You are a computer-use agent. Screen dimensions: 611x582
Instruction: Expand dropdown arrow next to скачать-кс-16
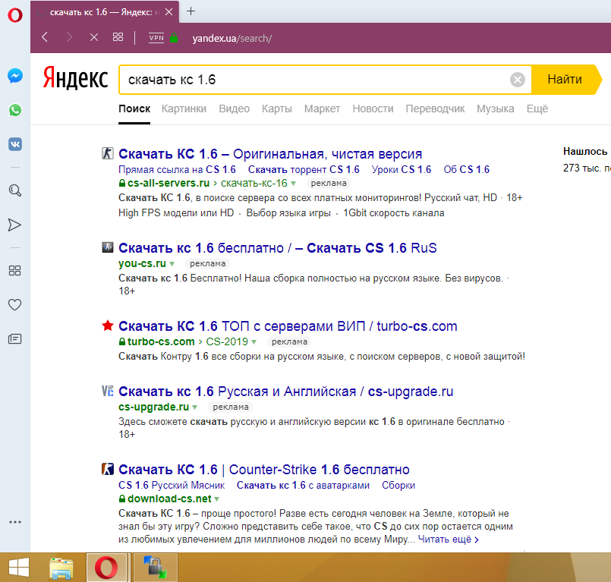(x=294, y=184)
